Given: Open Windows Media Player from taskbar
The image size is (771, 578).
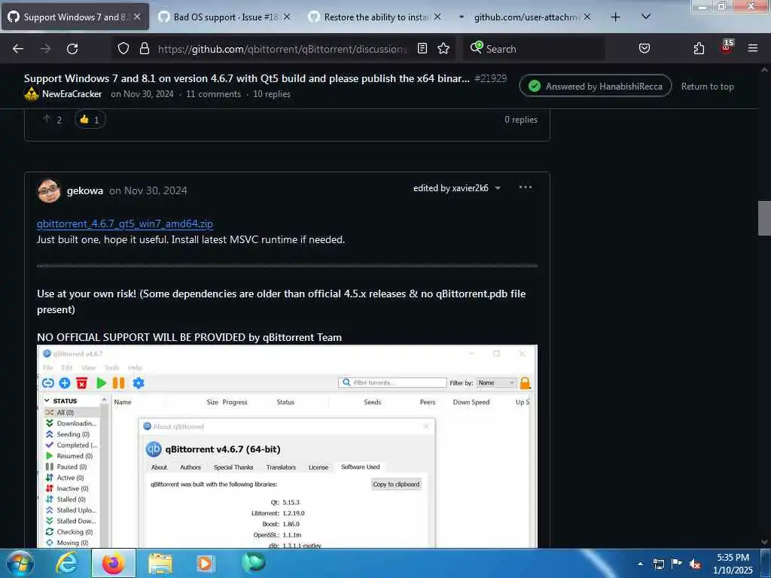Looking at the screenshot, I should point(205,564).
